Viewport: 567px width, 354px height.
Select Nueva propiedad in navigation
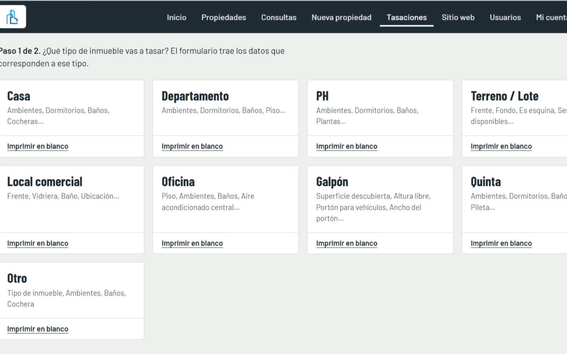click(x=341, y=17)
